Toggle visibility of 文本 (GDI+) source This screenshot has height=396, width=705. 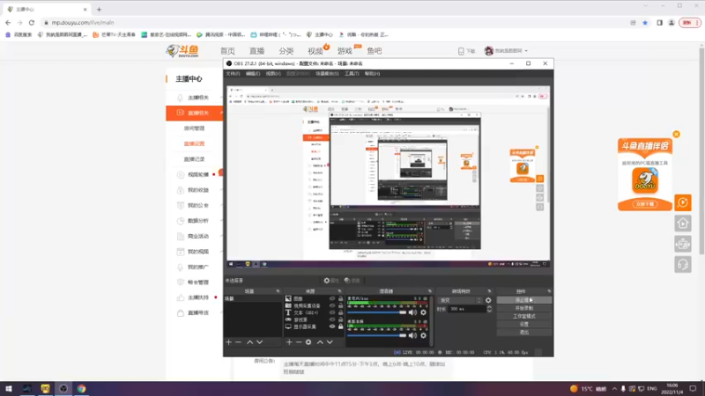point(332,312)
